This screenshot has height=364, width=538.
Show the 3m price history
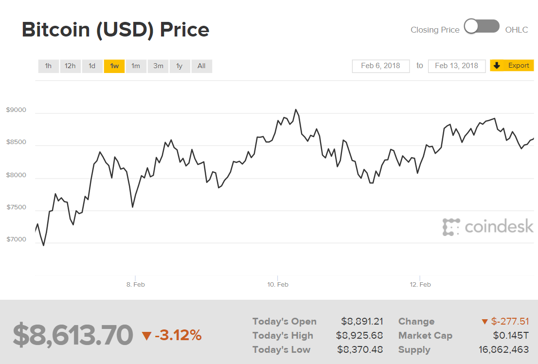(x=158, y=66)
